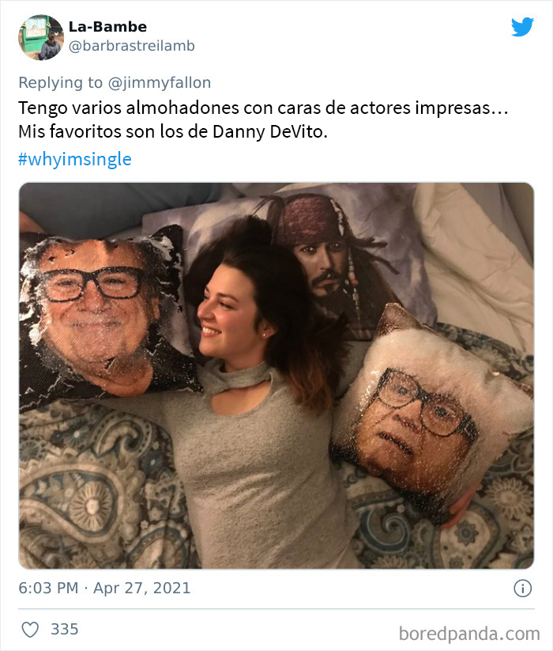Follow the #whyimsingle hashtag
553x651 pixels.
pyautogui.click(x=75, y=159)
